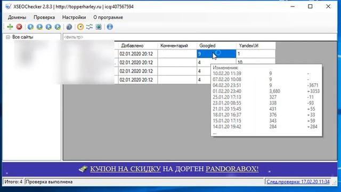Open the О программе menu

click(108, 17)
